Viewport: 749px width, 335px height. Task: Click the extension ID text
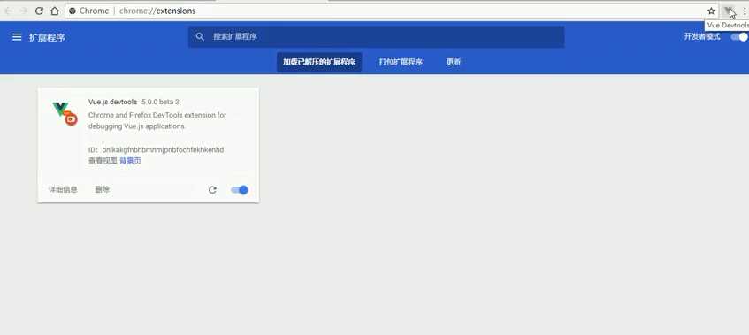[157, 150]
